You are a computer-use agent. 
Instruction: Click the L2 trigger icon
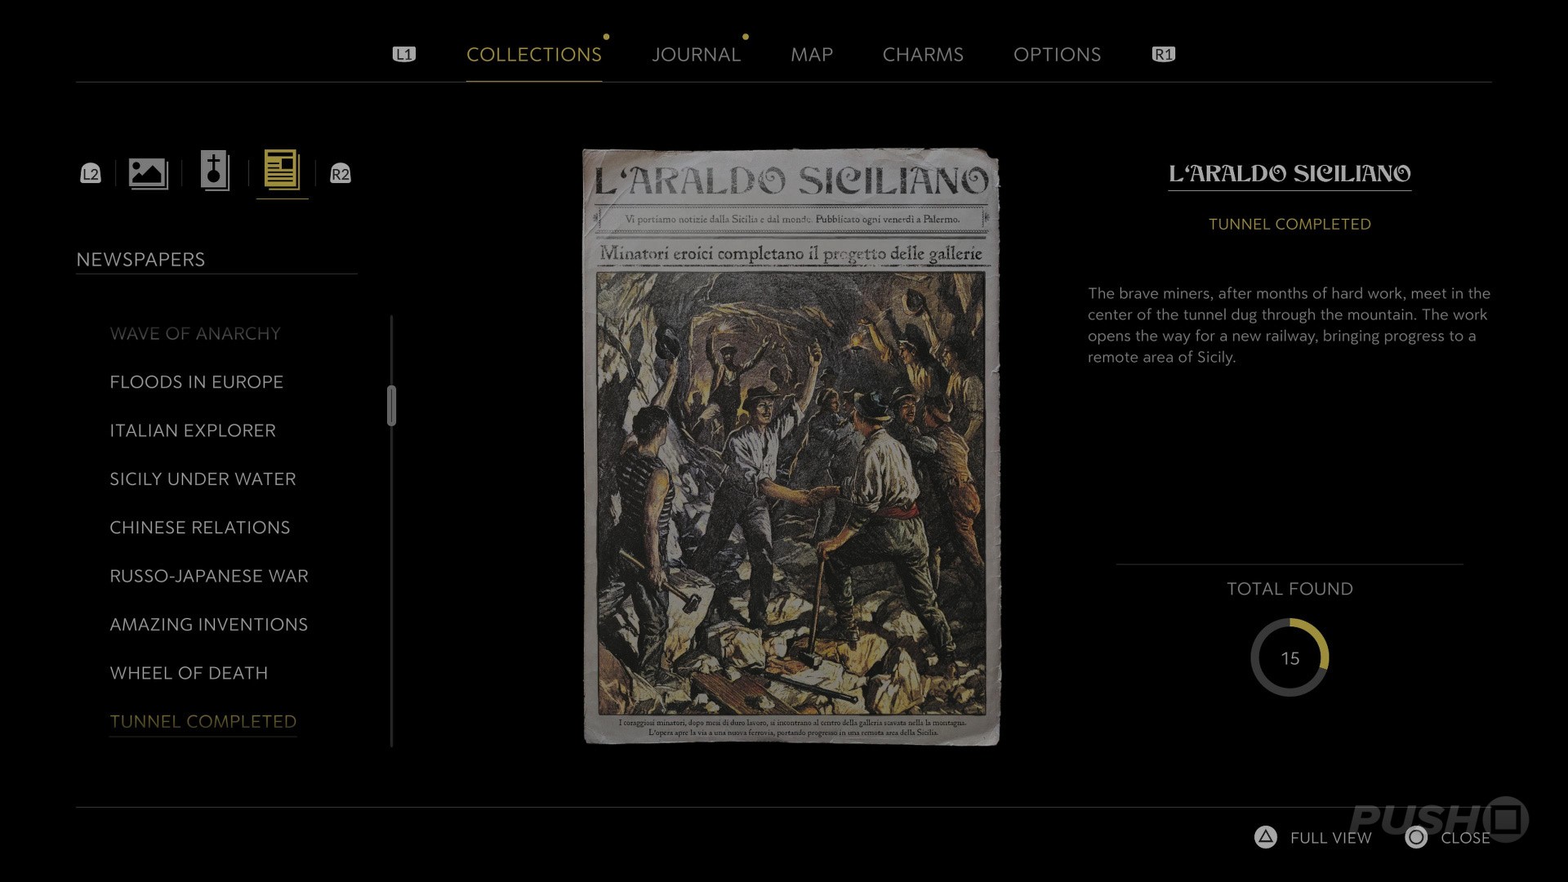click(91, 173)
